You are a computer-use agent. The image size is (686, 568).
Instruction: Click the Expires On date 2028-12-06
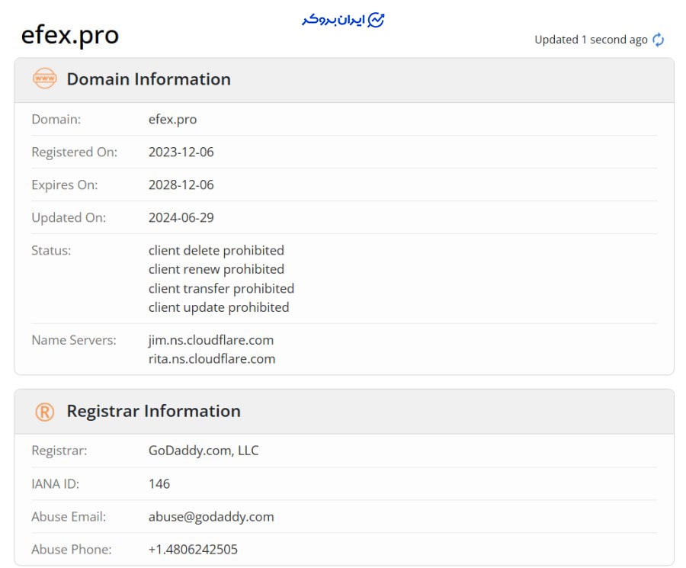click(181, 185)
